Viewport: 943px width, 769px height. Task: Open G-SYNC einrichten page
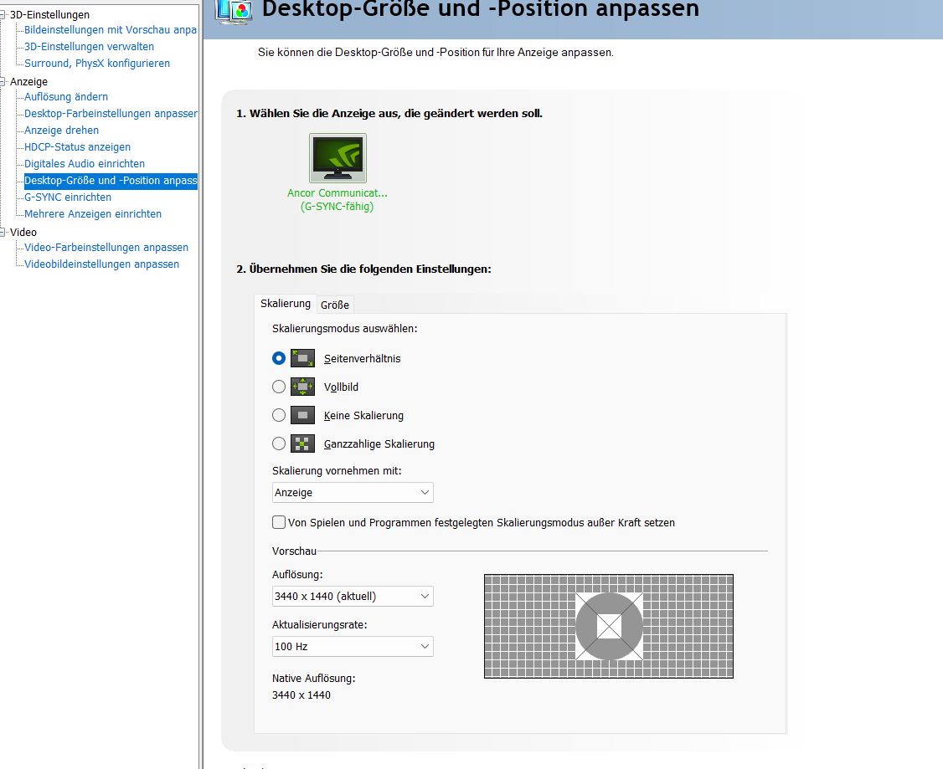[67, 197]
